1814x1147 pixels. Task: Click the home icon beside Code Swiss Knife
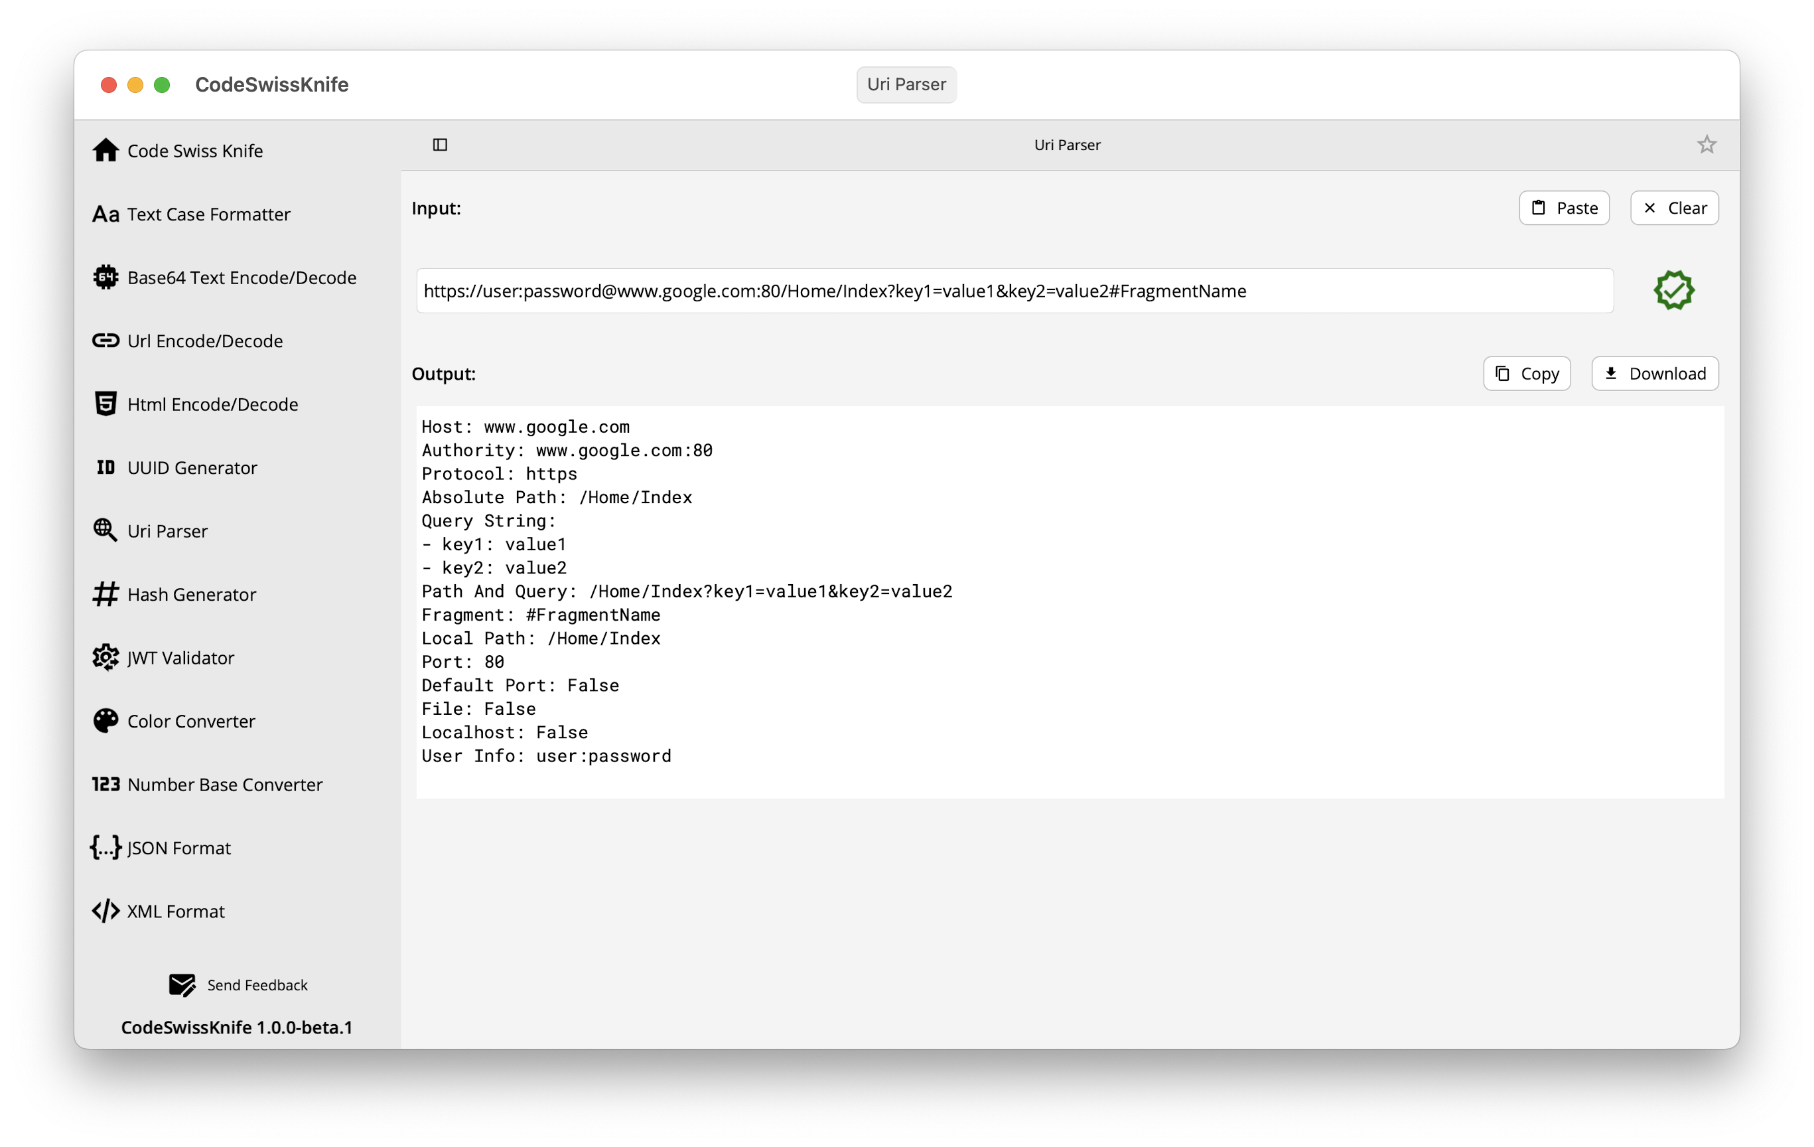point(105,151)
